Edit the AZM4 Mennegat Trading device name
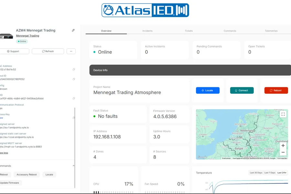The width and height of the screenshot is (291, 194). 73,30
